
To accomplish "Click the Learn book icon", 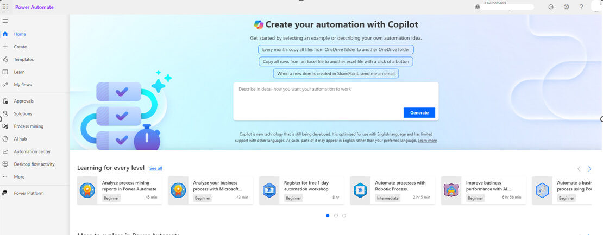I will [x=5, y=72].
